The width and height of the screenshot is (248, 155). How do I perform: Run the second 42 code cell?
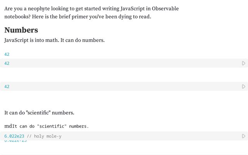tap(243, 86)
